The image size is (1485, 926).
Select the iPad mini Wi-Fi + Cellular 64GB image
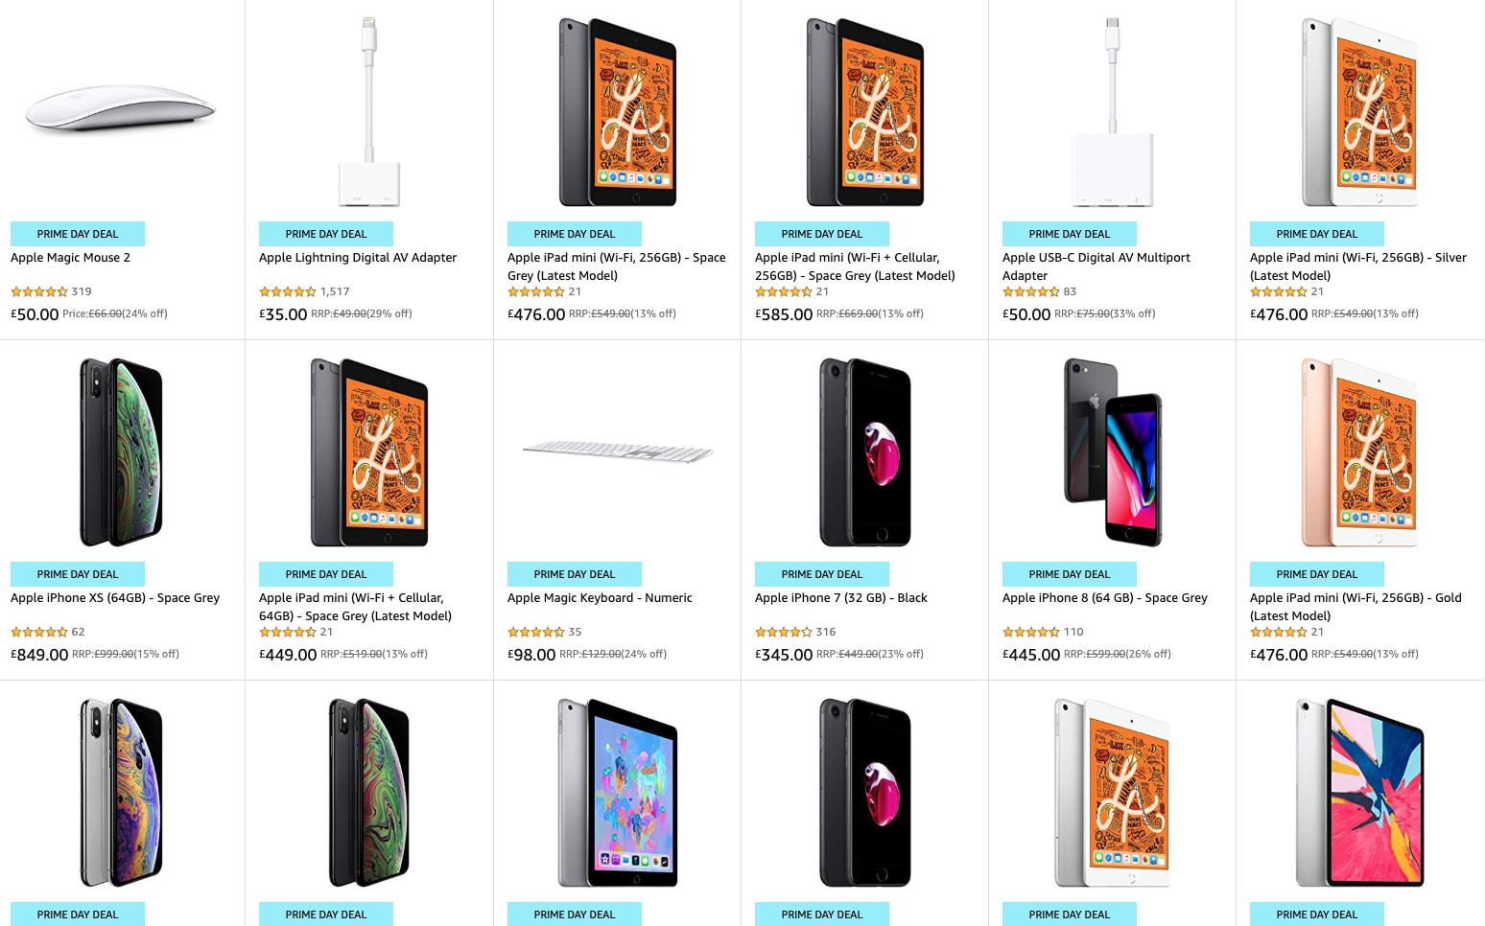[369, 451]
